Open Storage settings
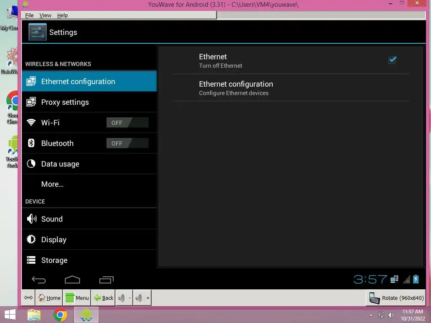Screen dimensions: 431x323 (89, 260)
